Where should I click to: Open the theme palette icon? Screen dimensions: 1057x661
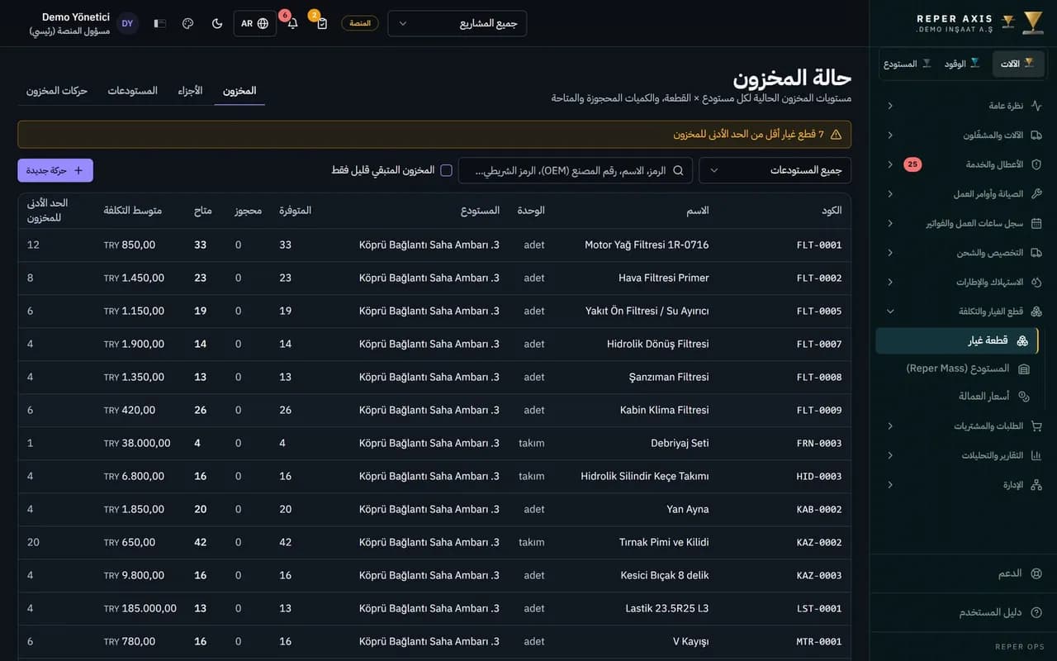tap(187, 23)
